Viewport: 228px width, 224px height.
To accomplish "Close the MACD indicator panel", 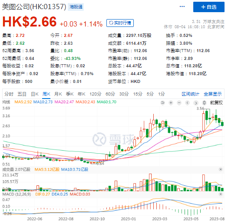I will [x=221, y=194].
